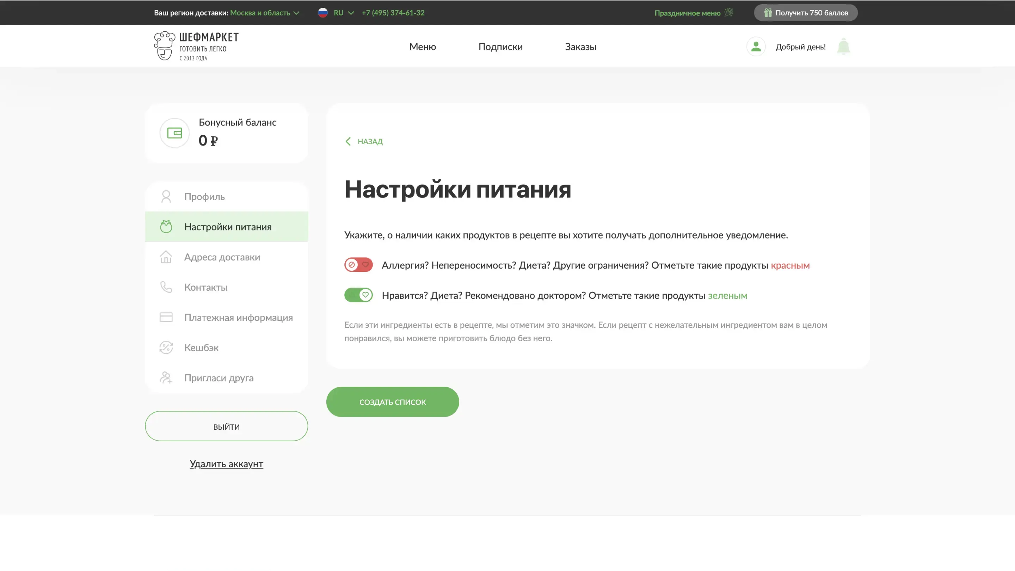
Task: Open the Подписки menu item
Action: [x=500, y=47]
